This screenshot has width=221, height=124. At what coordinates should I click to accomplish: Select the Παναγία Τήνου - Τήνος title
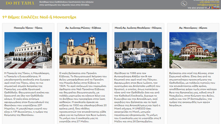pyautogui.click(x=28, y=28)
